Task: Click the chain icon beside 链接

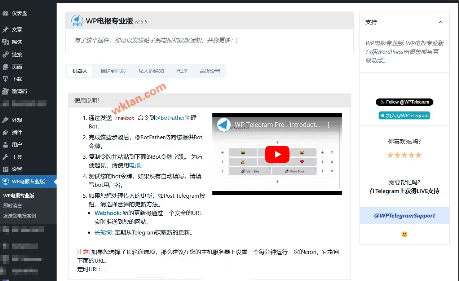Action: (5, 54)
